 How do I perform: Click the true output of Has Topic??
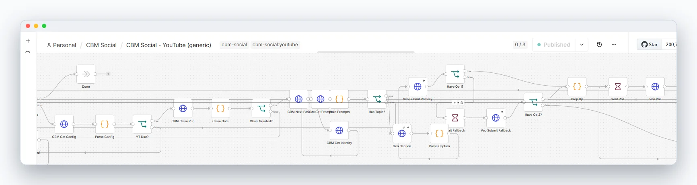click(x=387, y=96)
